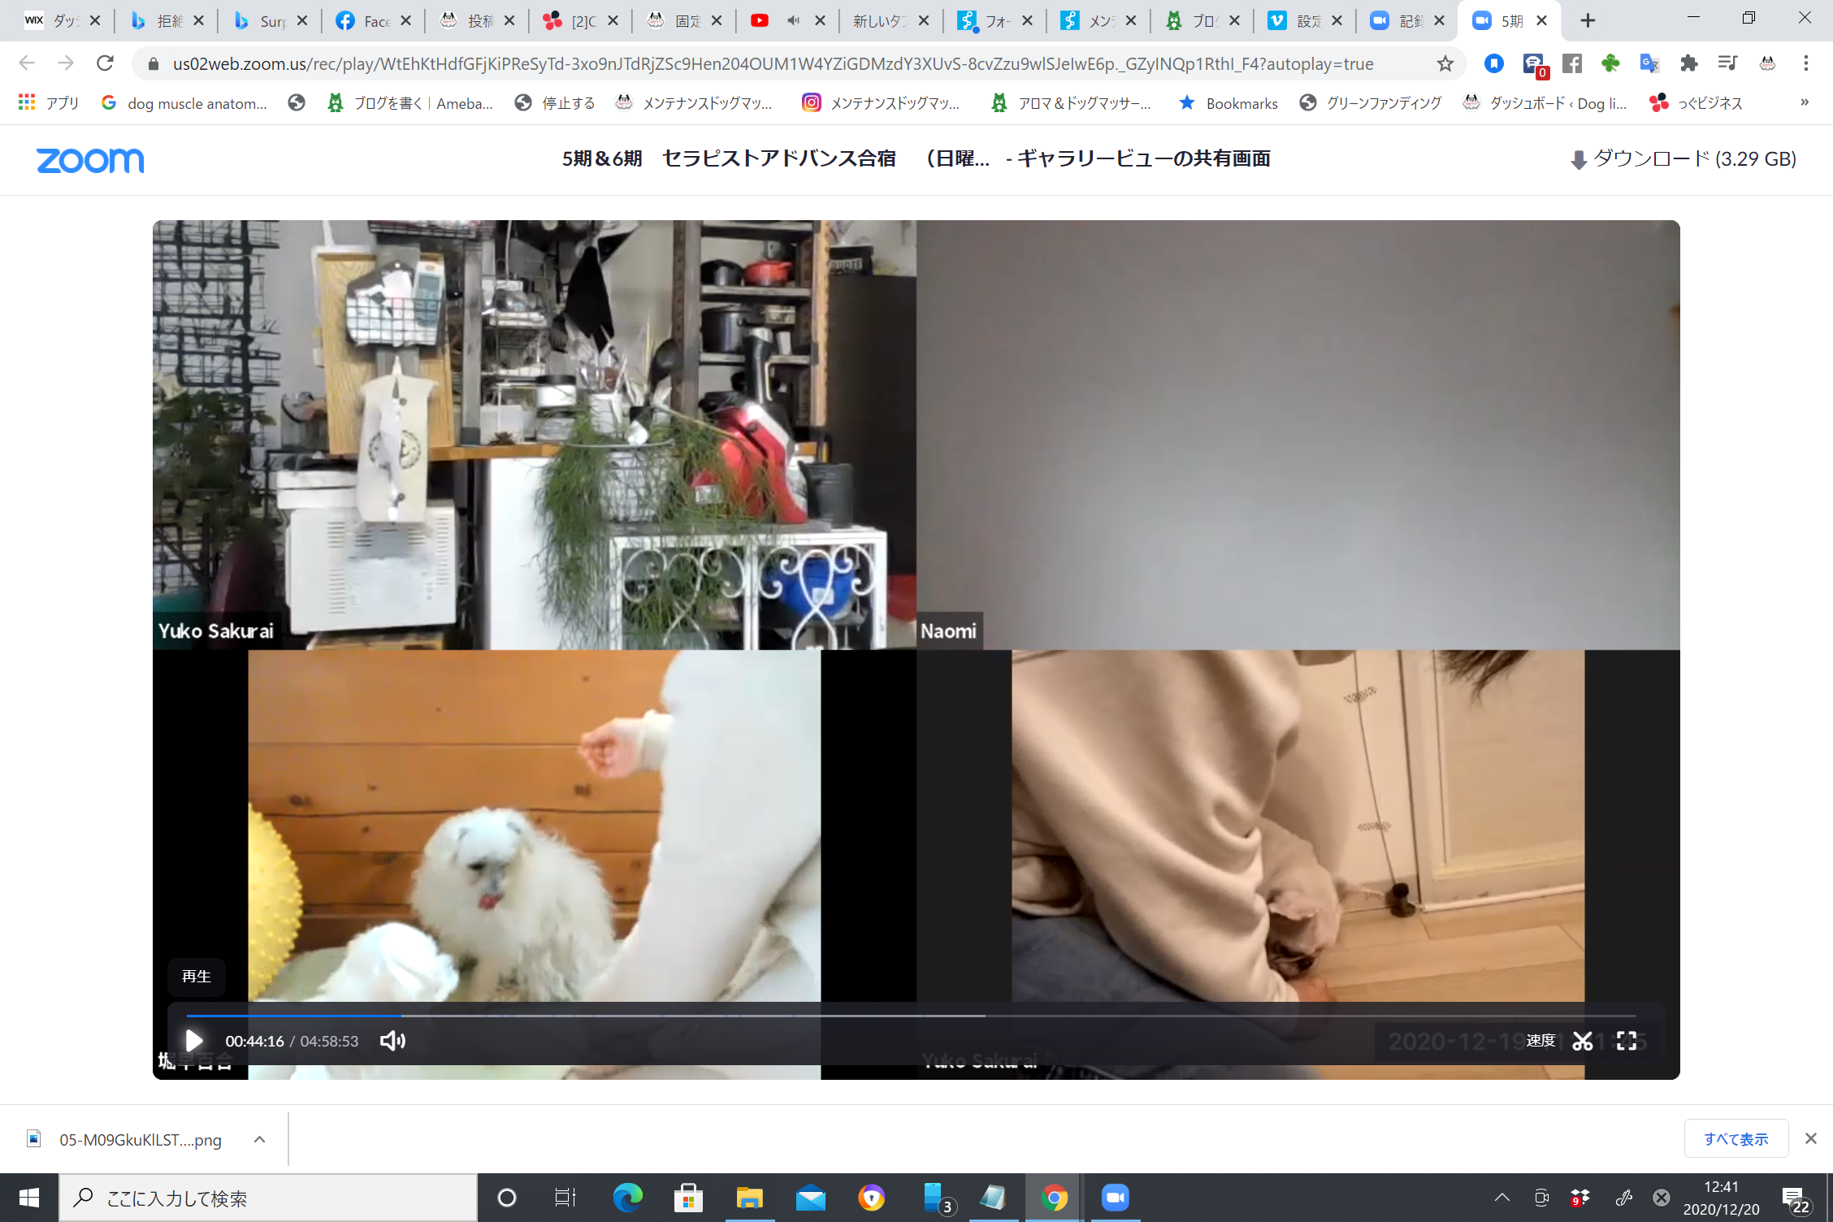Click the taskbar search box
1833x1222 pixels.
coord(268,1198)
